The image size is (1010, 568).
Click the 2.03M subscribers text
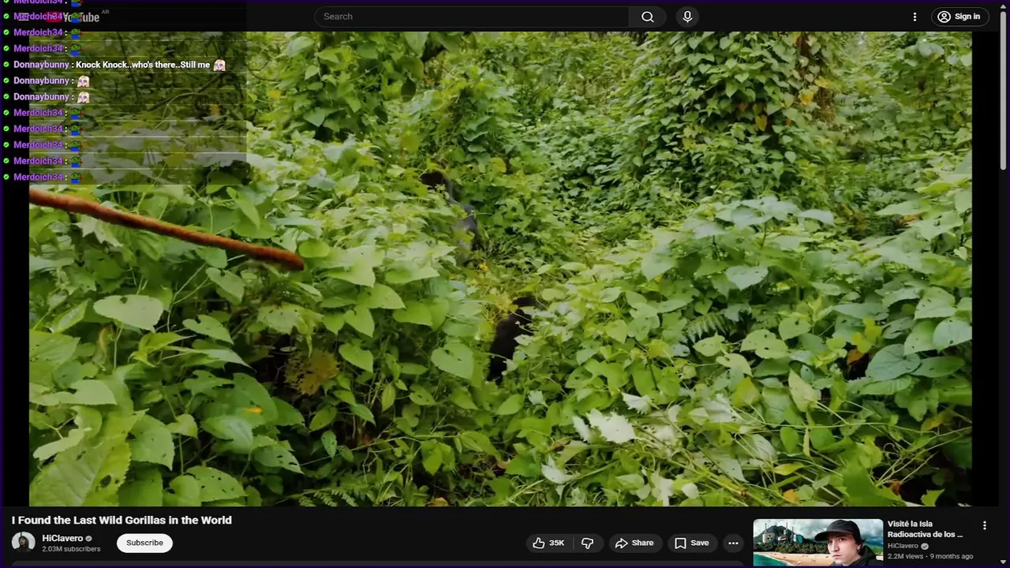click(x=71, y=549)
